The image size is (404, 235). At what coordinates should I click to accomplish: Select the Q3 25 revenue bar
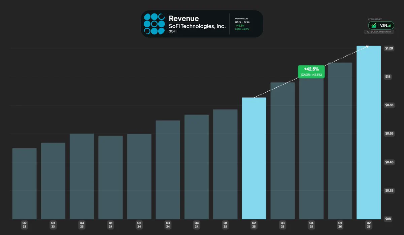coord(283,151)
